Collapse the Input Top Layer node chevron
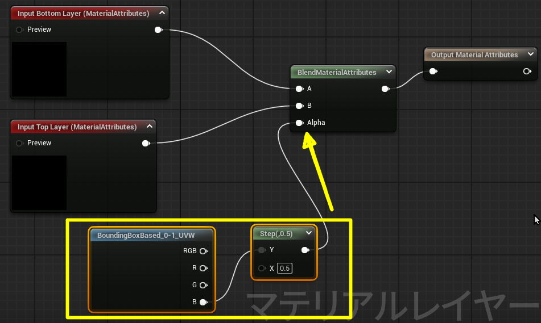541x323 pixels. pyautogui.click(x=150, y=127)
